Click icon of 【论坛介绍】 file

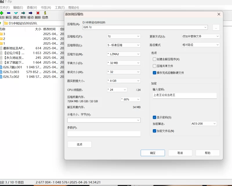click(x=1, y=53)
